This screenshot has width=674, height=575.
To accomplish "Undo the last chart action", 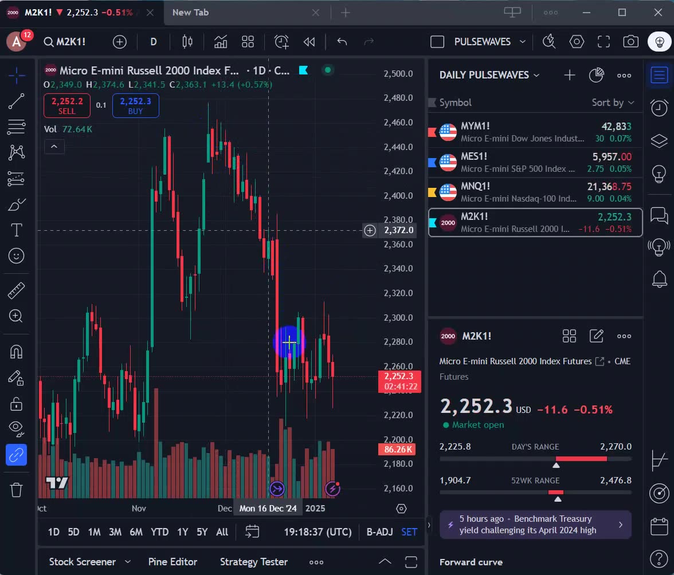I will coord(342,42).
